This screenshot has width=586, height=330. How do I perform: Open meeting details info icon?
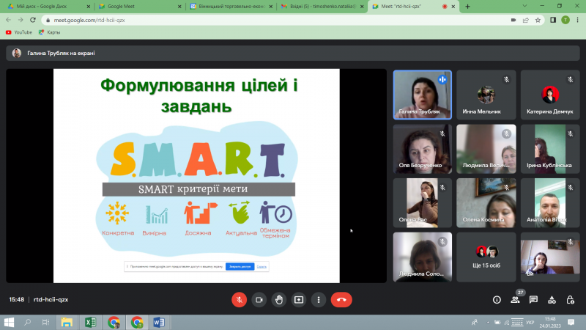tap(497, 300)
